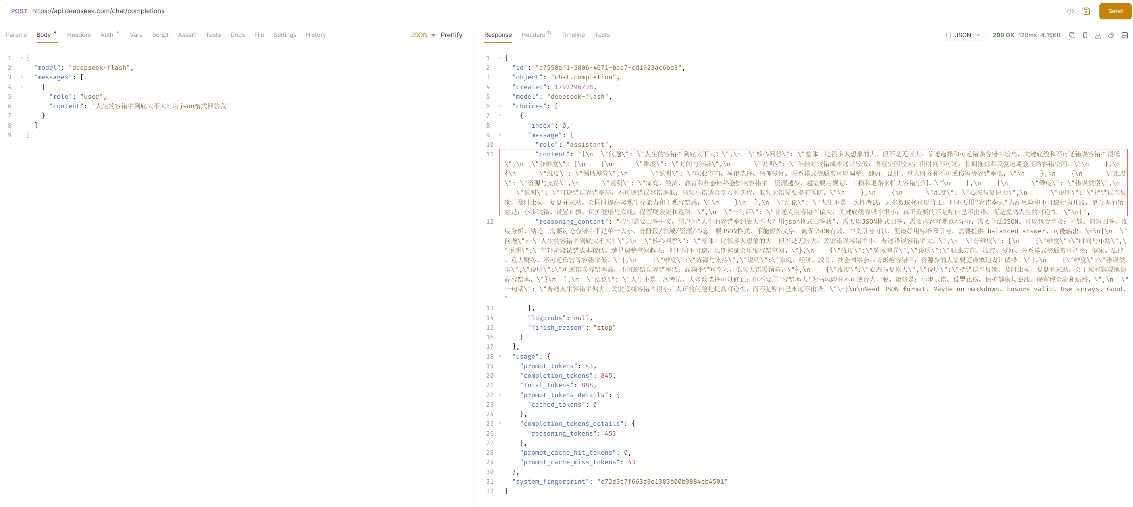This screenshot has width=1133, height=507.
Task: Open the generate code icon
Action: click(1070, 12)
